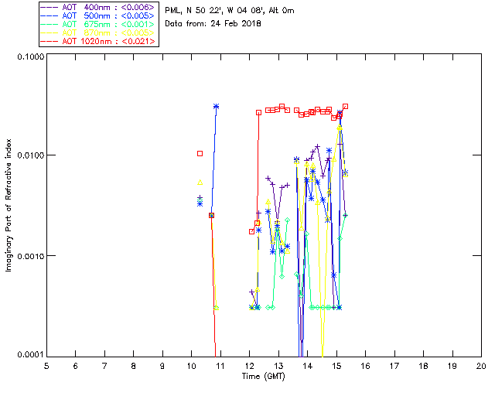Click the AOT 675nm legend entry
The height and width of the screenshot is (396, 495).
[98, 24]
